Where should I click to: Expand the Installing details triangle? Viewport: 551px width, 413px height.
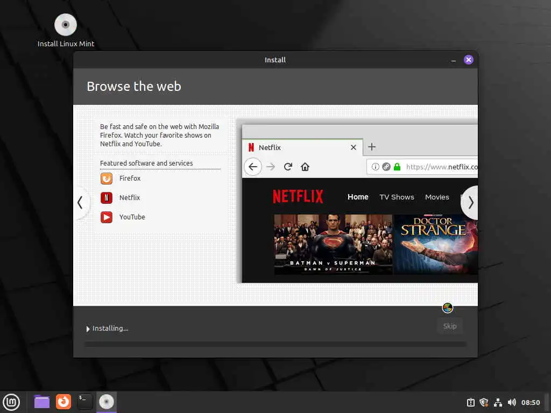[x=88, y=329]
